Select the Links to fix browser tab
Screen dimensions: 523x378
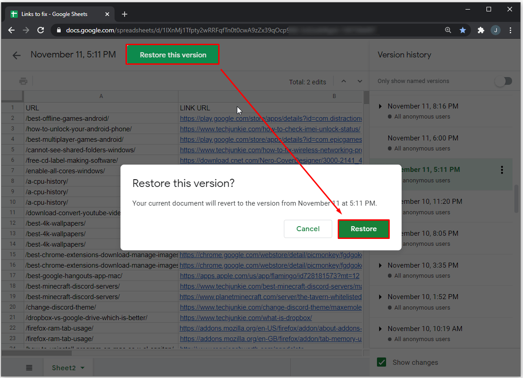pos(55,14)
